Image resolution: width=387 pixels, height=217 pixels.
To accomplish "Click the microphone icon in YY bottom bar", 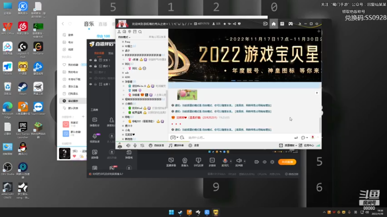I will click(x=135, y=146).
